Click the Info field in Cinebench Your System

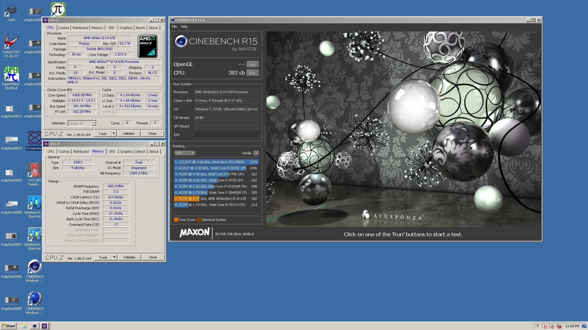[x=226, y=135]
